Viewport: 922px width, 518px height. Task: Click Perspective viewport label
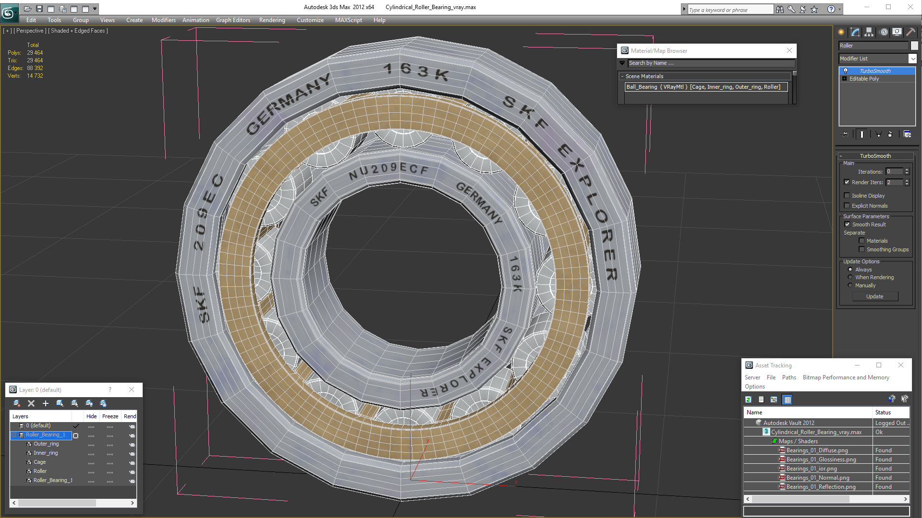coord(30,31)
